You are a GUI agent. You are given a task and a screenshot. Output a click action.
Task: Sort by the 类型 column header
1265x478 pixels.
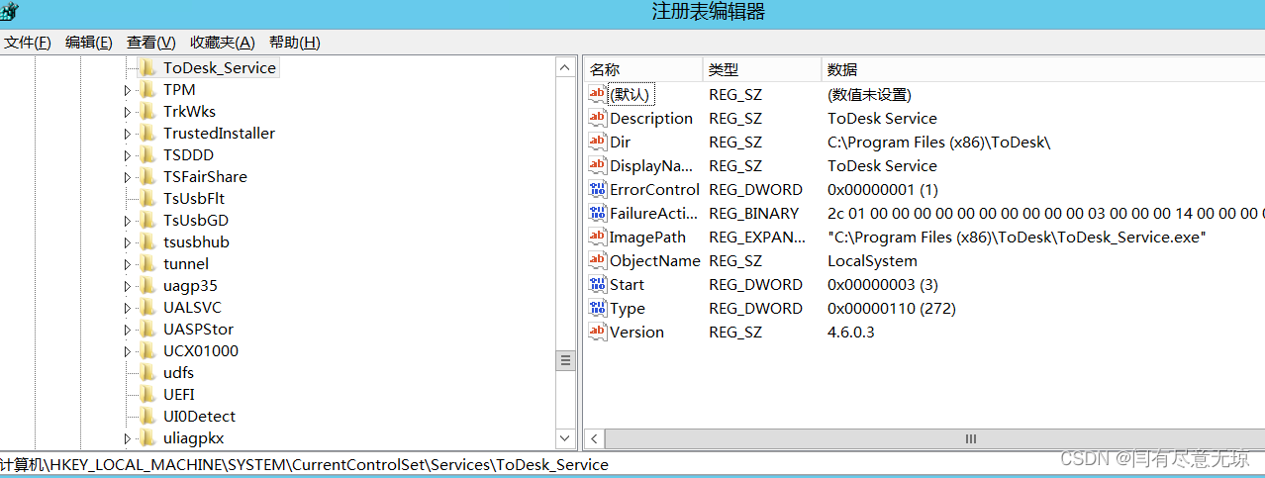click(x=762, y=69)
